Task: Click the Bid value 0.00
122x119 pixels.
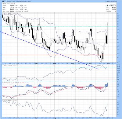Action: (21, 5)
